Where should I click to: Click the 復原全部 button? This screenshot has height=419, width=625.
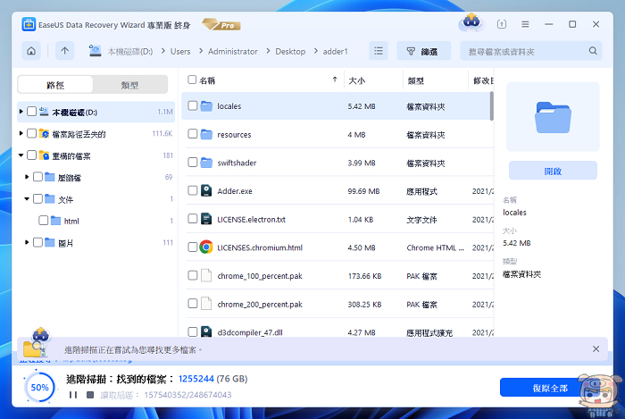tap(549, 387)
